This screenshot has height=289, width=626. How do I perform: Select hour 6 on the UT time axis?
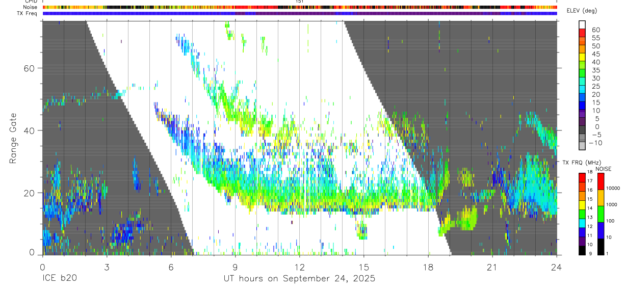(x=171, y=267)
